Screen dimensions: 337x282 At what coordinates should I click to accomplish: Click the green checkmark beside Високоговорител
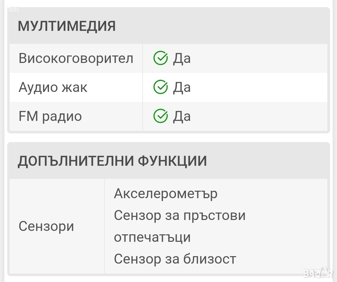(x=161, y=58)
